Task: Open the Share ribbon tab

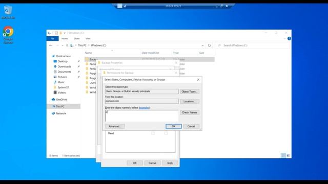Action: [x=76, y=39]
